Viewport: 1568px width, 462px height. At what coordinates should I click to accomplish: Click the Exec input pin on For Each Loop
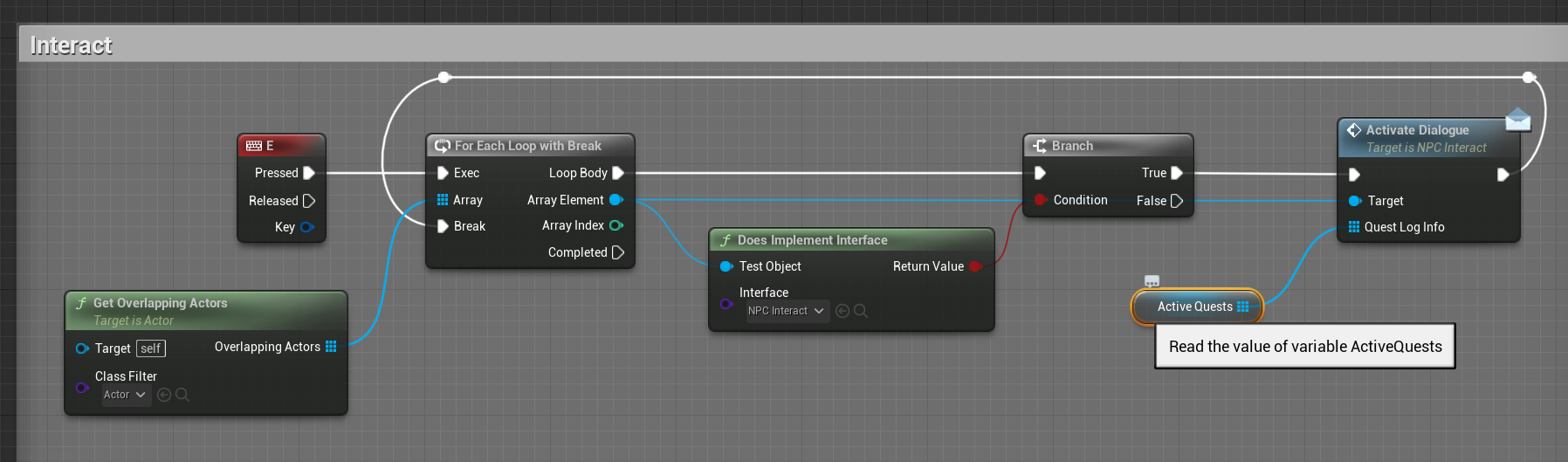point(443,173)
